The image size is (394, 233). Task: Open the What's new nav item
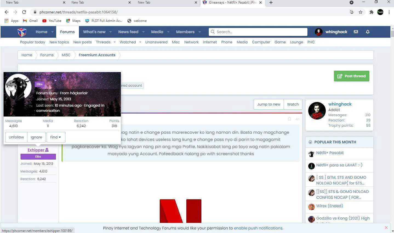coord(94,32)
